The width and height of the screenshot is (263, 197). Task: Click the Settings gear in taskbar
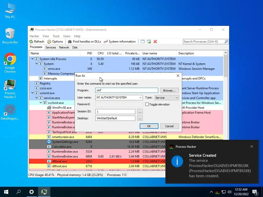tap(32, 192)
